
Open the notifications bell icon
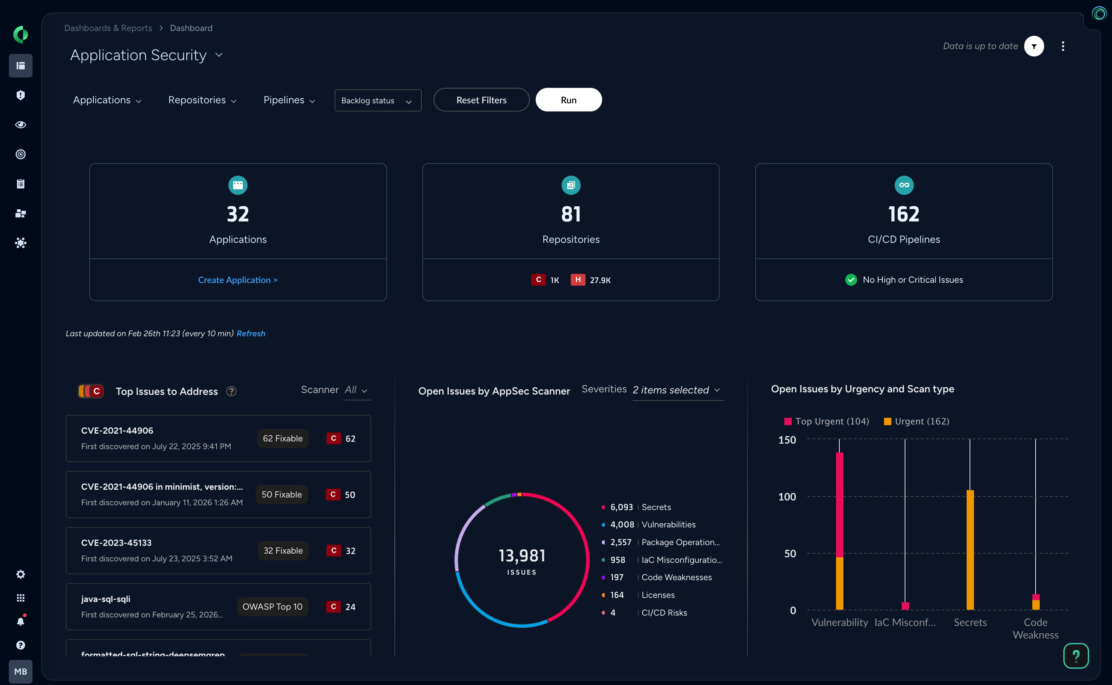tap(20, 621)
